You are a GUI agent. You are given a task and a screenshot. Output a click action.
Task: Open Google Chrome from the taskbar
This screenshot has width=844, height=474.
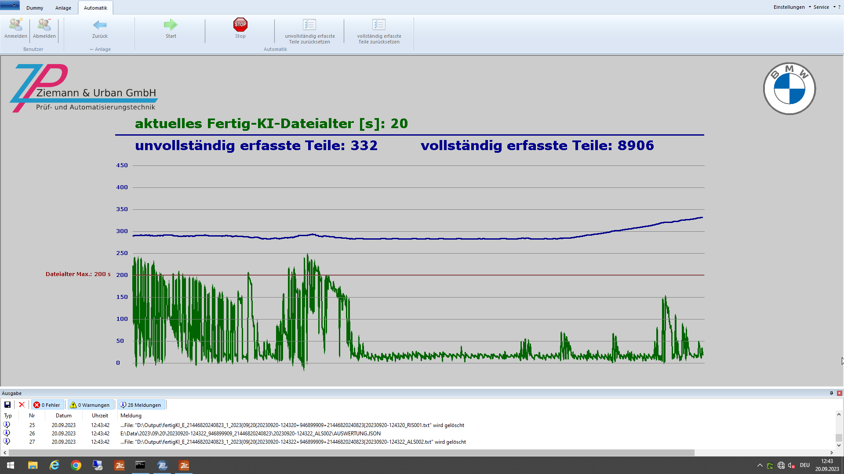[76, 465]
